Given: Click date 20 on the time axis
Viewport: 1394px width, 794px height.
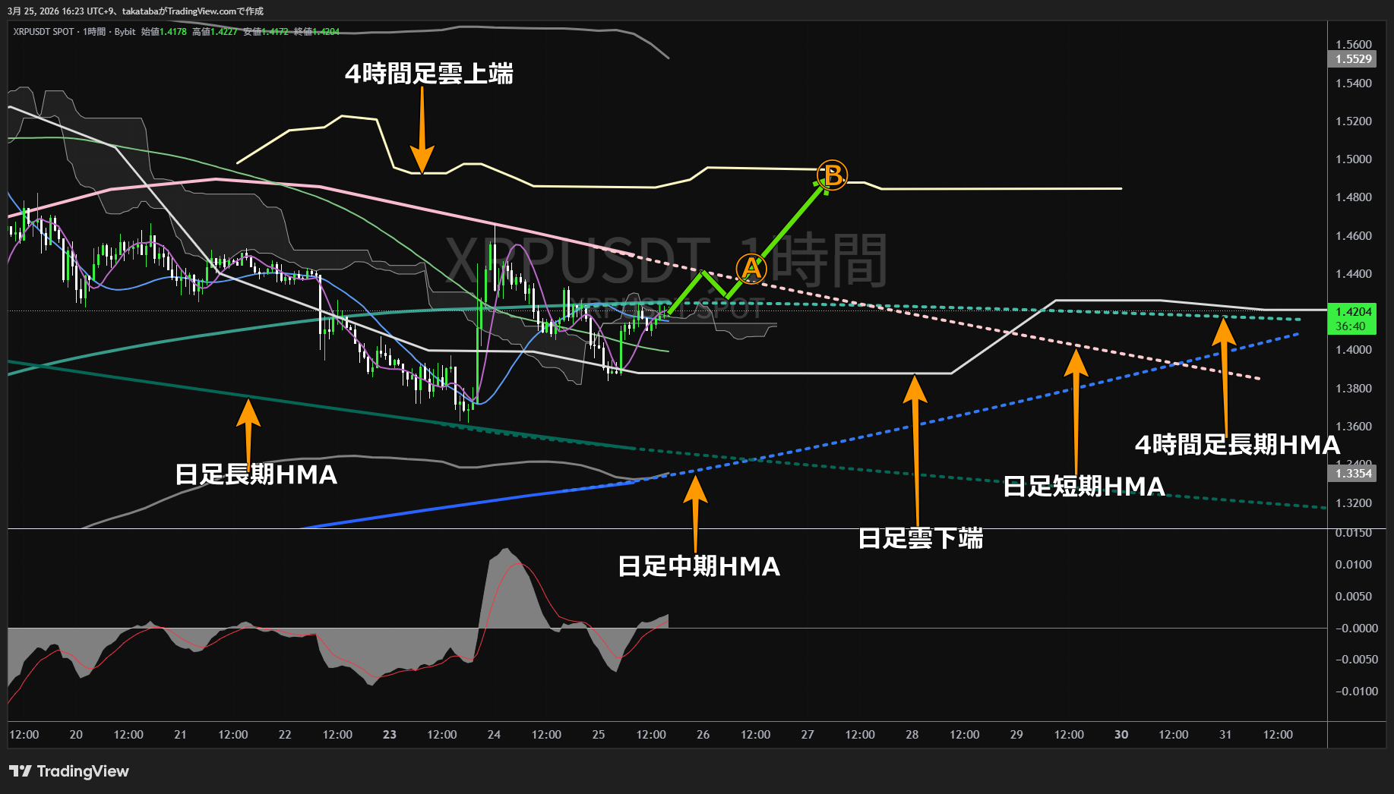Looking at the screenshot, I should pos(76,735).
